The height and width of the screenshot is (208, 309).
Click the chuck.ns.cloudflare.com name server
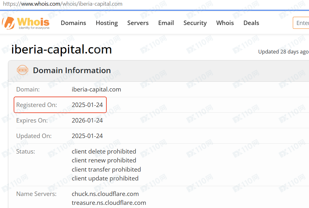tap(105, 194)
